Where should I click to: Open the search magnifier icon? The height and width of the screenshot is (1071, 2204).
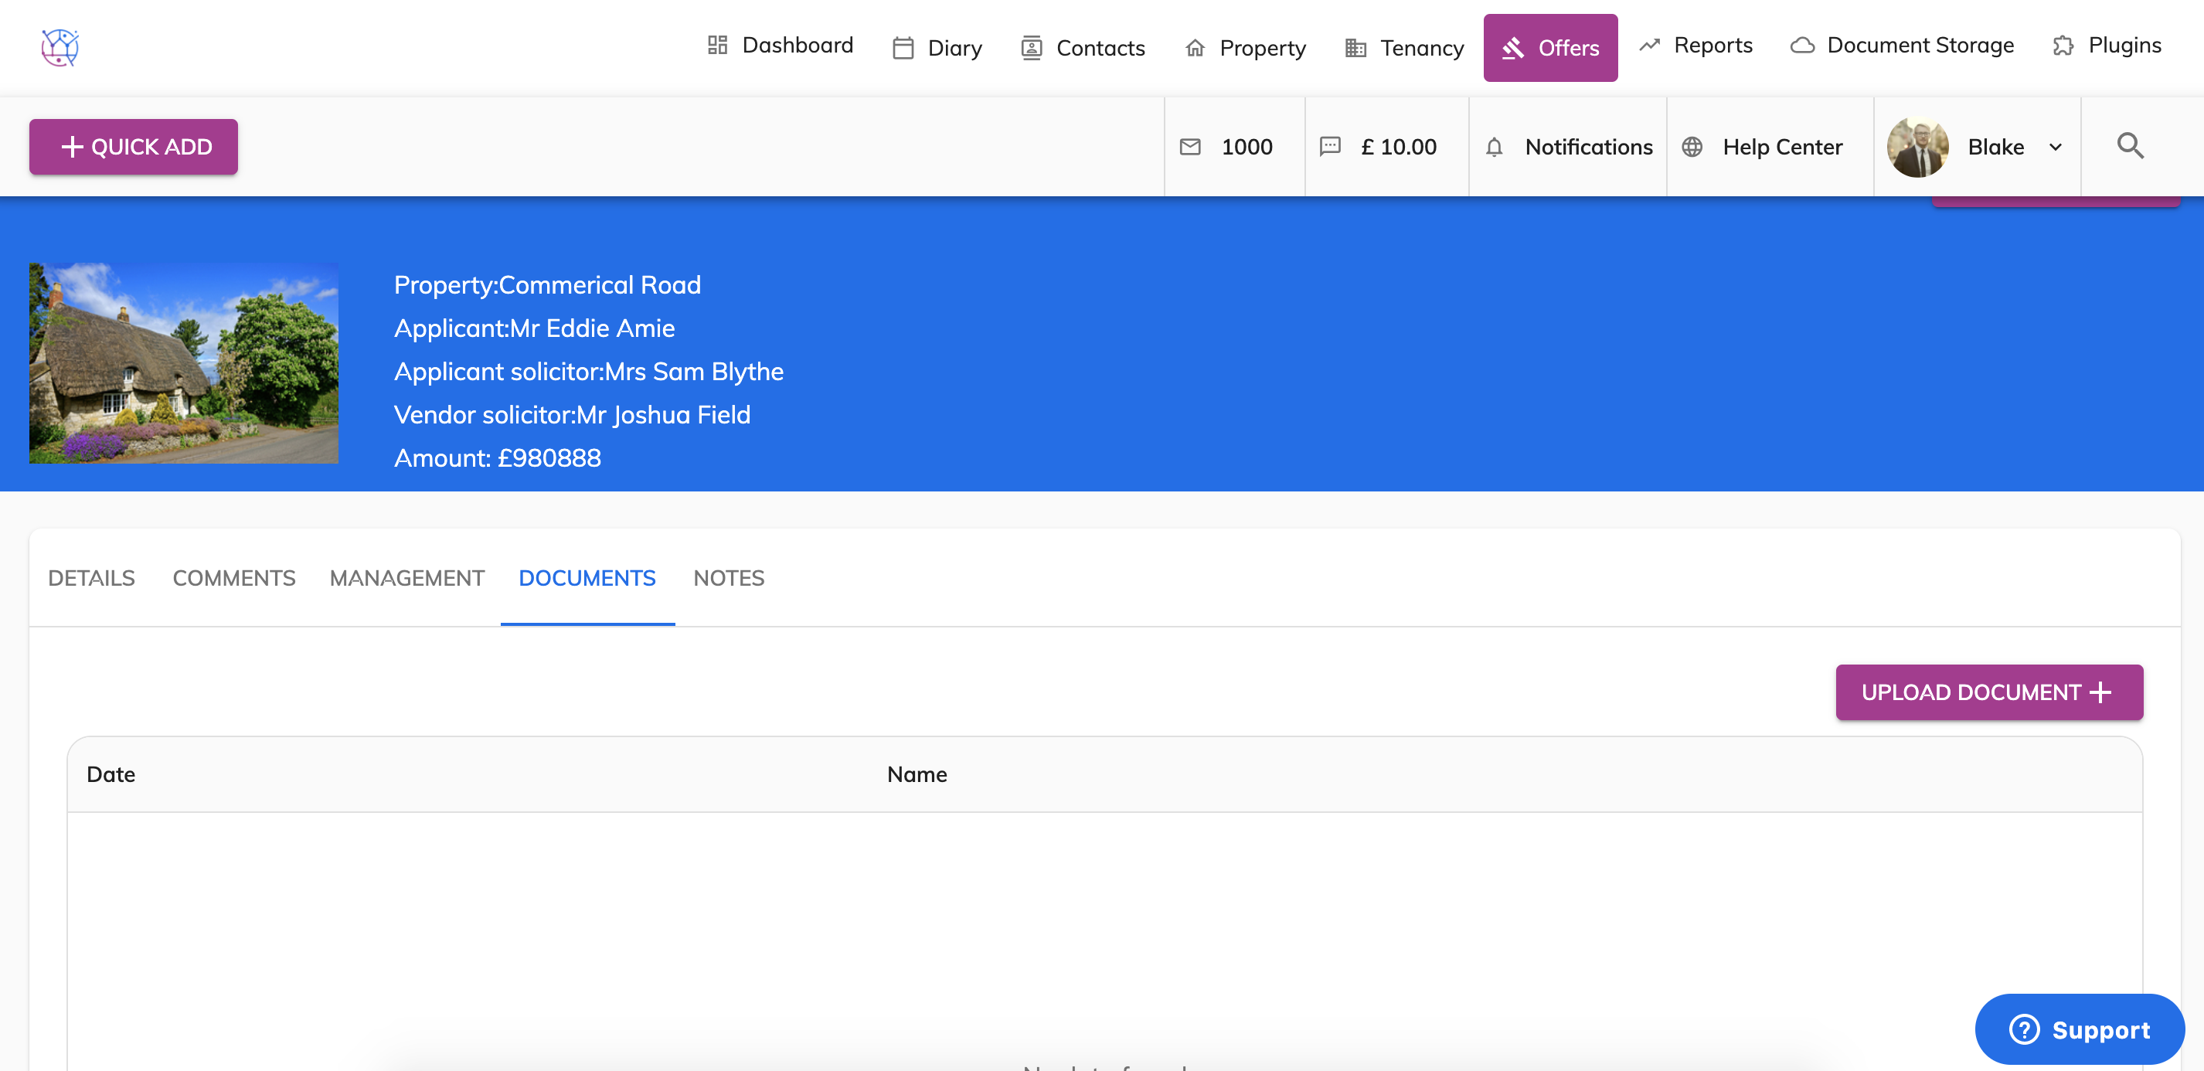click(2130, 146)
